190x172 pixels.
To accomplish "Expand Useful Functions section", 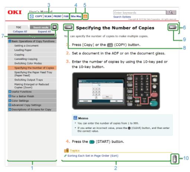I will point(10,92).
